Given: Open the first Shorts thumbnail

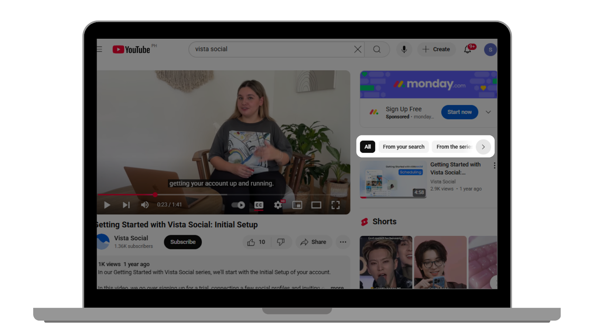Looking at the screenshot, I should pyautogui.click(x=386, y=262).
